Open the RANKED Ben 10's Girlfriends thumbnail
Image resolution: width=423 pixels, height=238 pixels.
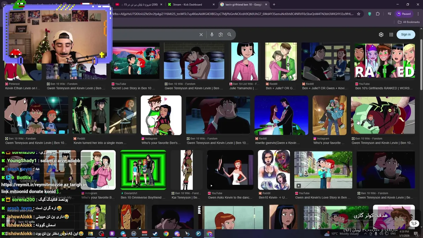point(385,61)
